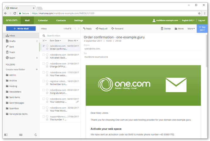Screen dimensions: 210x141
Task: Toggle the select-all messages checkbox
Action: pyautogui.click(x=44, y=40)
